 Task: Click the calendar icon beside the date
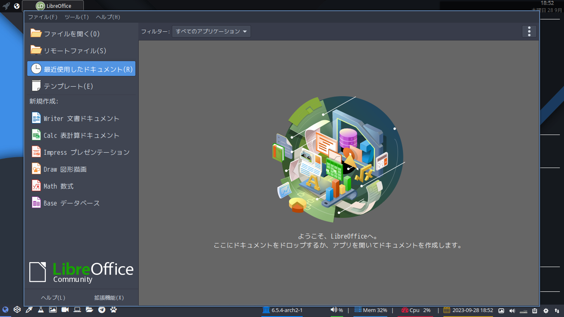pyautogui.click(x=447, y=310)
